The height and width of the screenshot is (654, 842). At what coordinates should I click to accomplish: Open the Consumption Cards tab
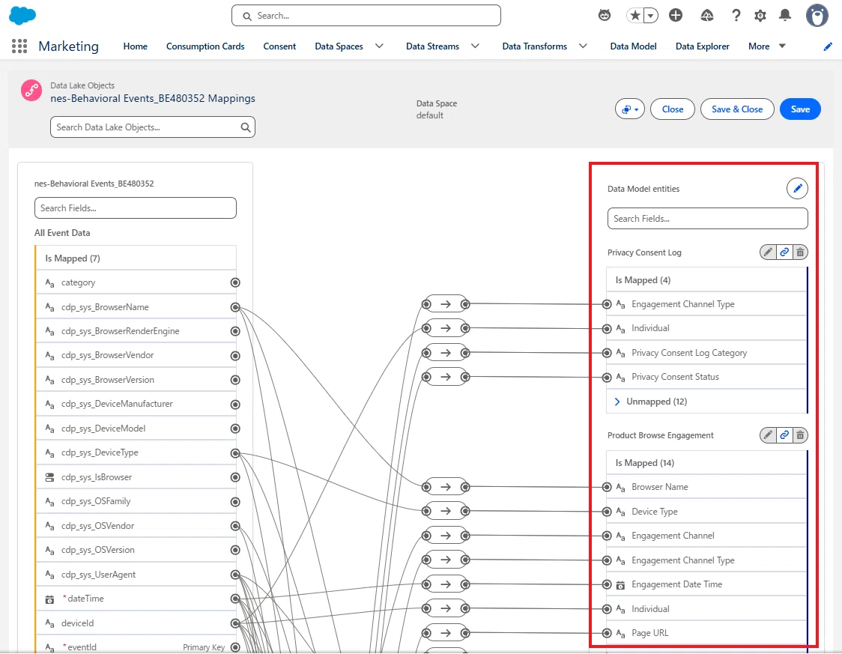click(x=205, y=46)
